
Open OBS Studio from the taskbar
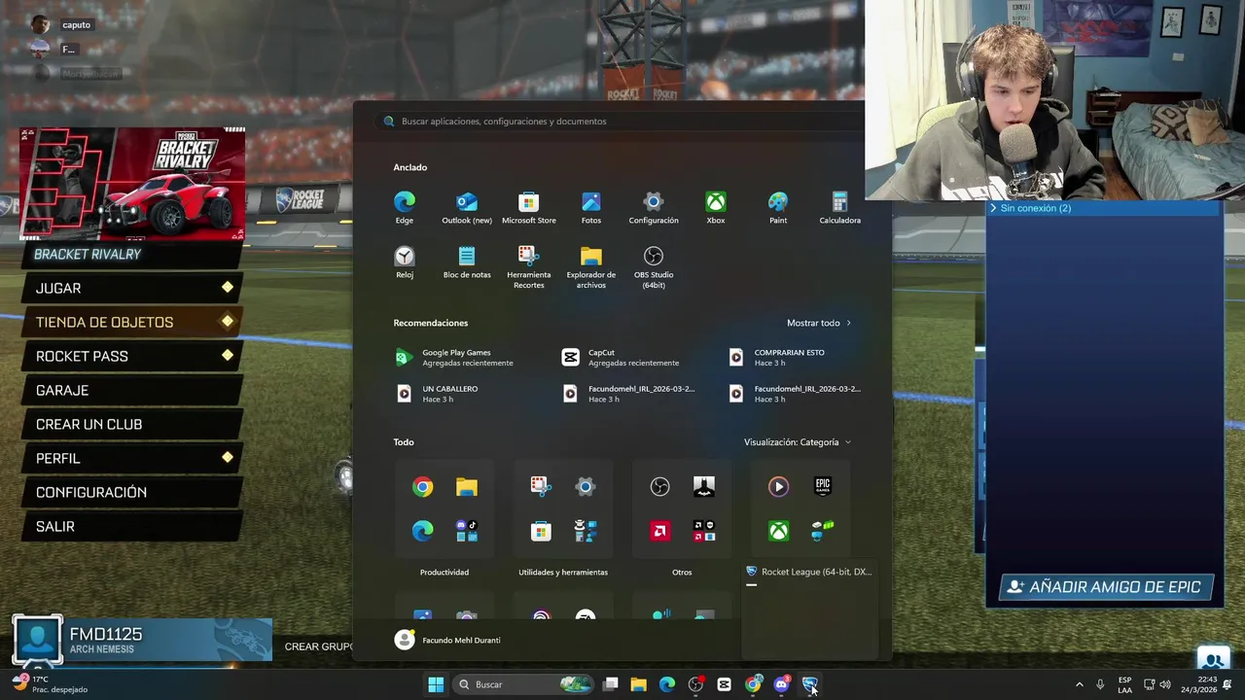[x=695, y=684]
